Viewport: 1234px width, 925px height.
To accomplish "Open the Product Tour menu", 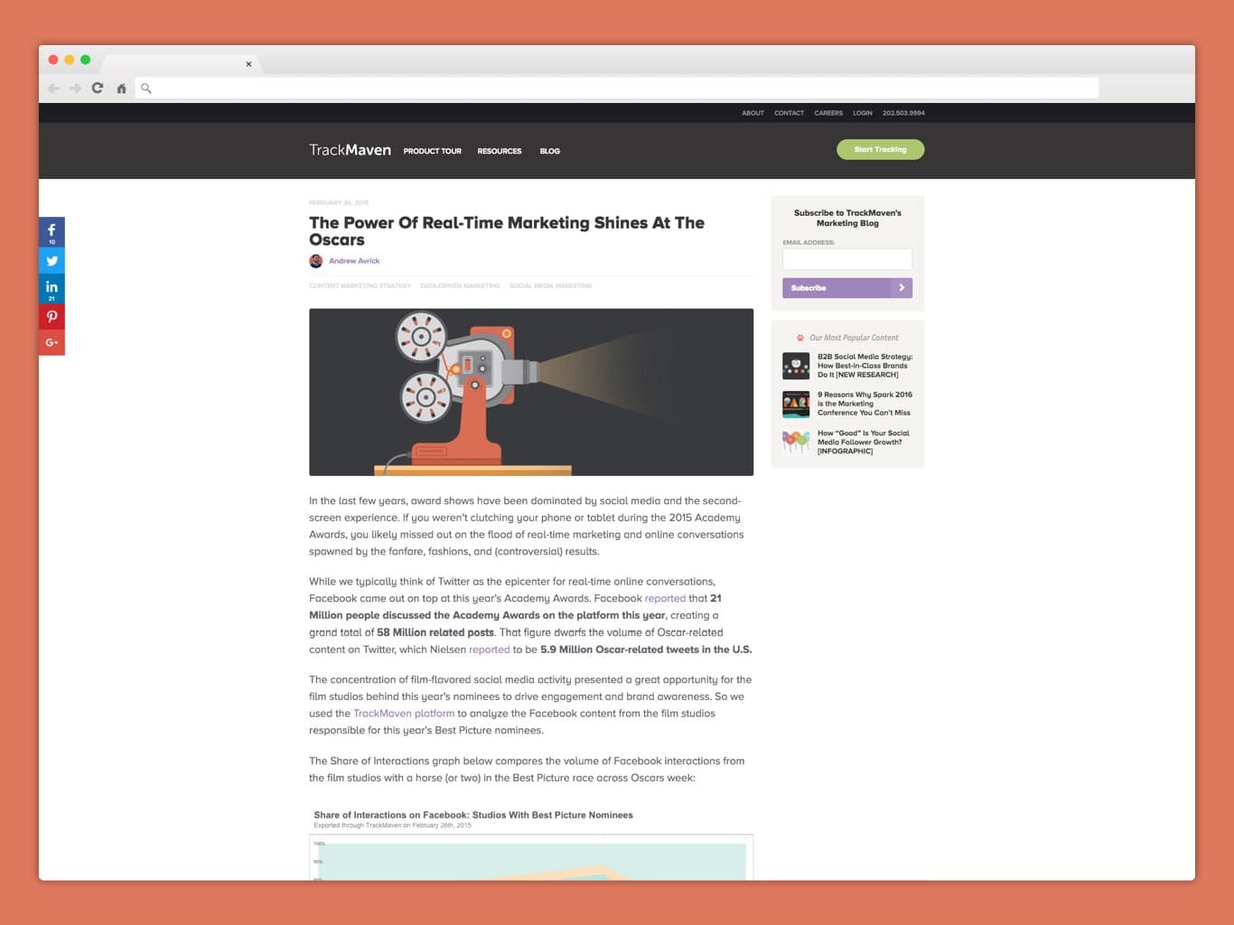I will point(433,151).
